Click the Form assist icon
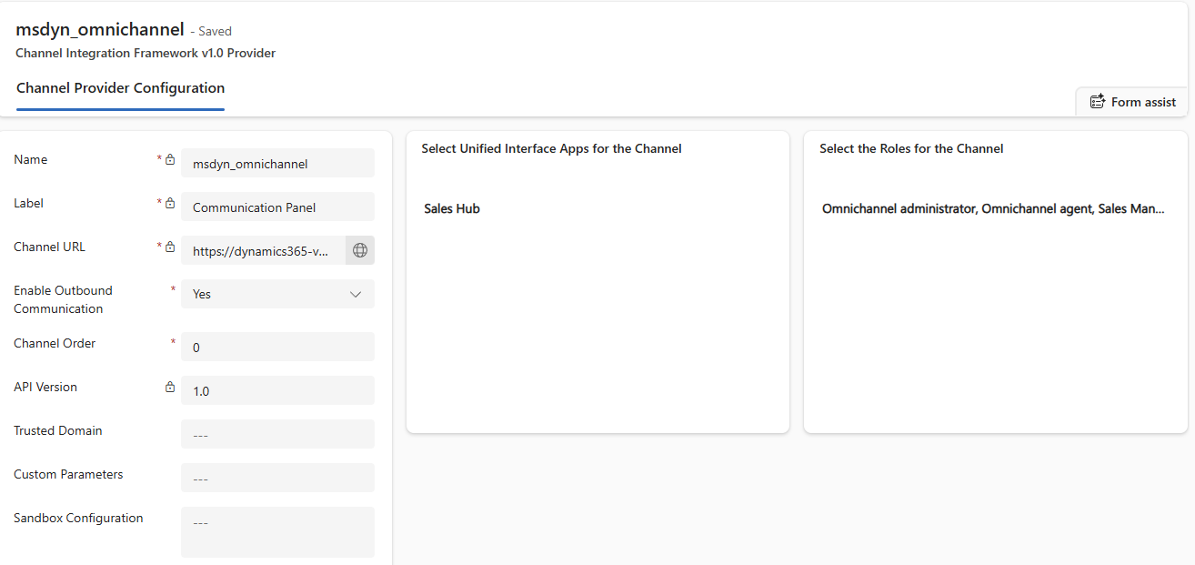This screenshot has height=565, width=1195. (x=1098, y=102)
